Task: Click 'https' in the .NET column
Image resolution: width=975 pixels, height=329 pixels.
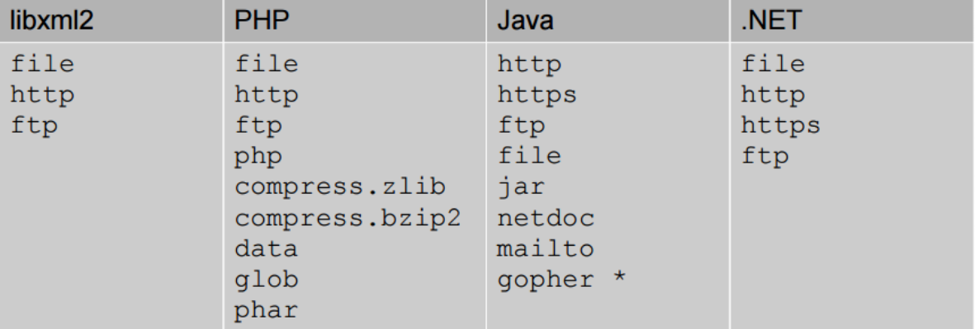Action: pyautogui.click(x=780, y=126)
